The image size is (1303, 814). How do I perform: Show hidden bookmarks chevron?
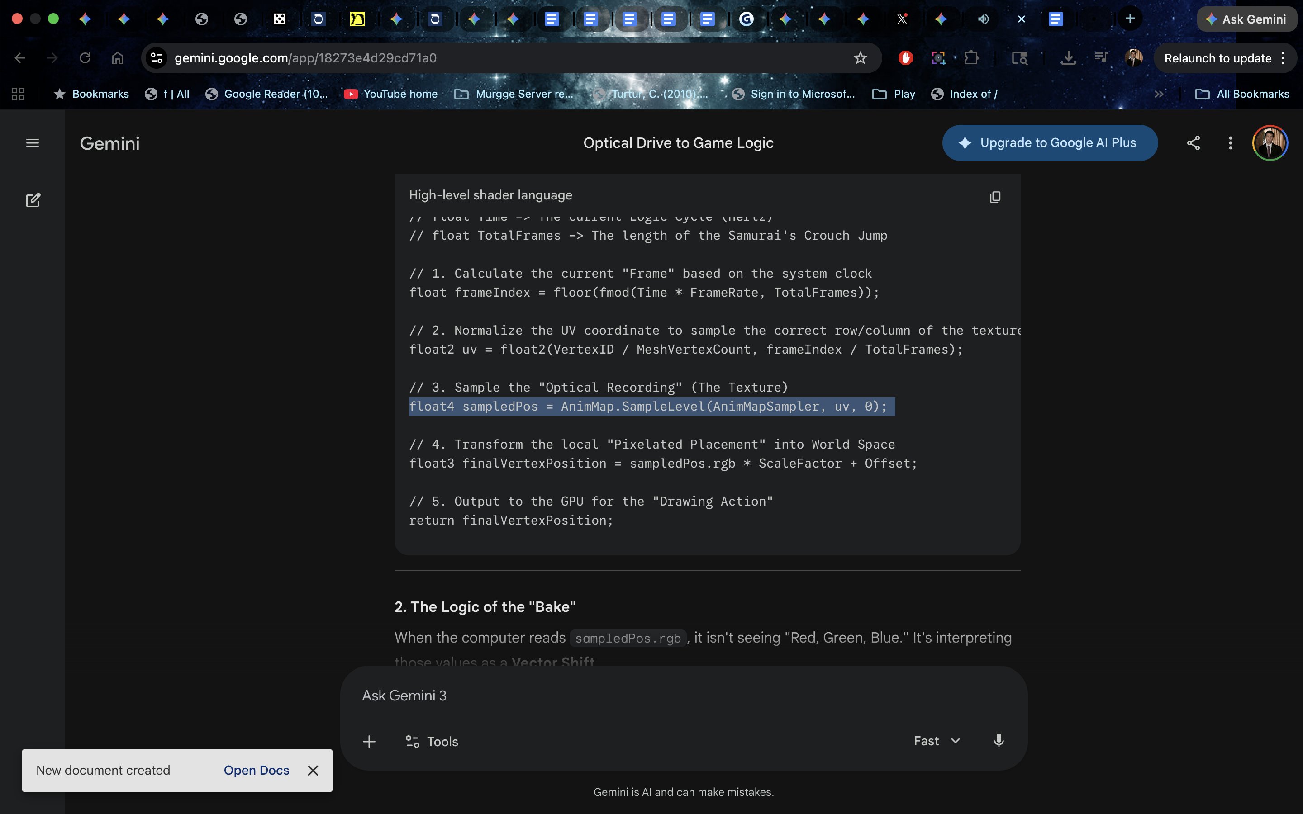(x=1159, y=94)
